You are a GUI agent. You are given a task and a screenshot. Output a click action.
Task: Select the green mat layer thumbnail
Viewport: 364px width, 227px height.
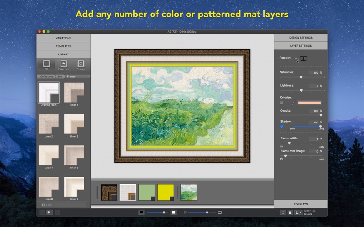(x=147, y=192)
